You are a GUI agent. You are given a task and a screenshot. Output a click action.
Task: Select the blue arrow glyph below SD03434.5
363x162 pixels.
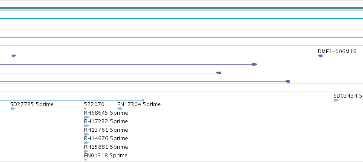(336, 100)
